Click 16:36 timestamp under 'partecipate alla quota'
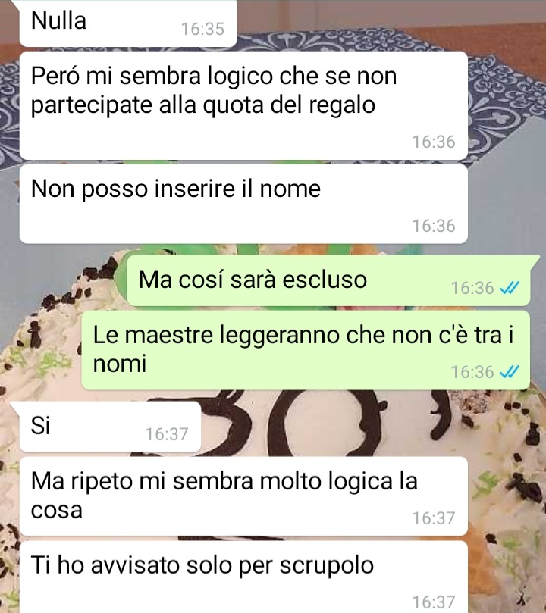546x613 pixels. pos(434,142)
